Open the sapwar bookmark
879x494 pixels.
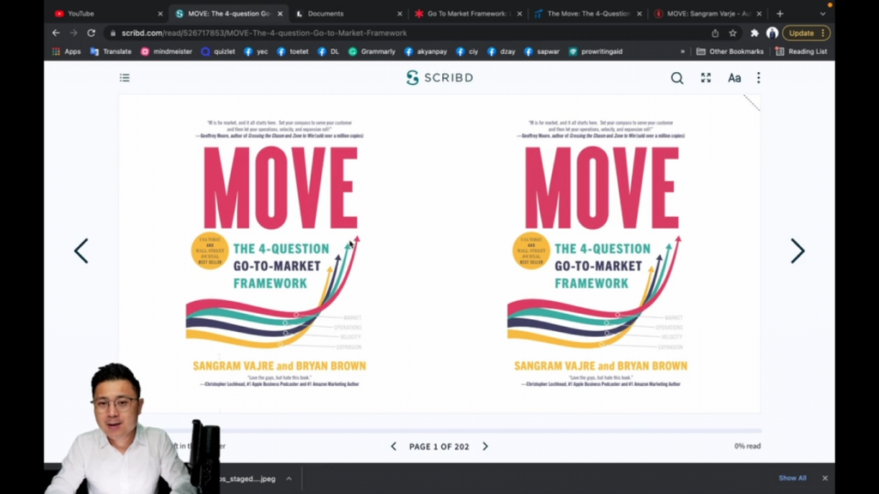542,51
